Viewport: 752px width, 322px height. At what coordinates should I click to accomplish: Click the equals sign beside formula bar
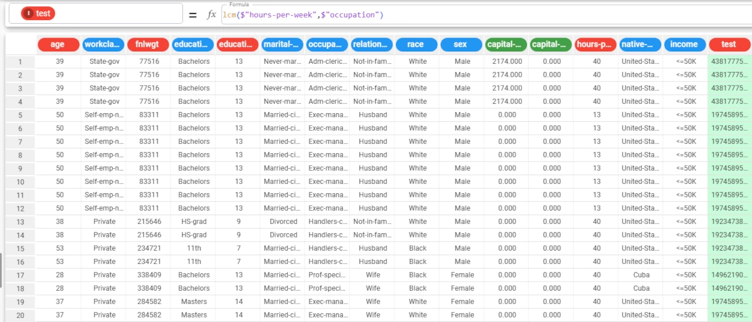pyautogui.click(x=193, y=14)
